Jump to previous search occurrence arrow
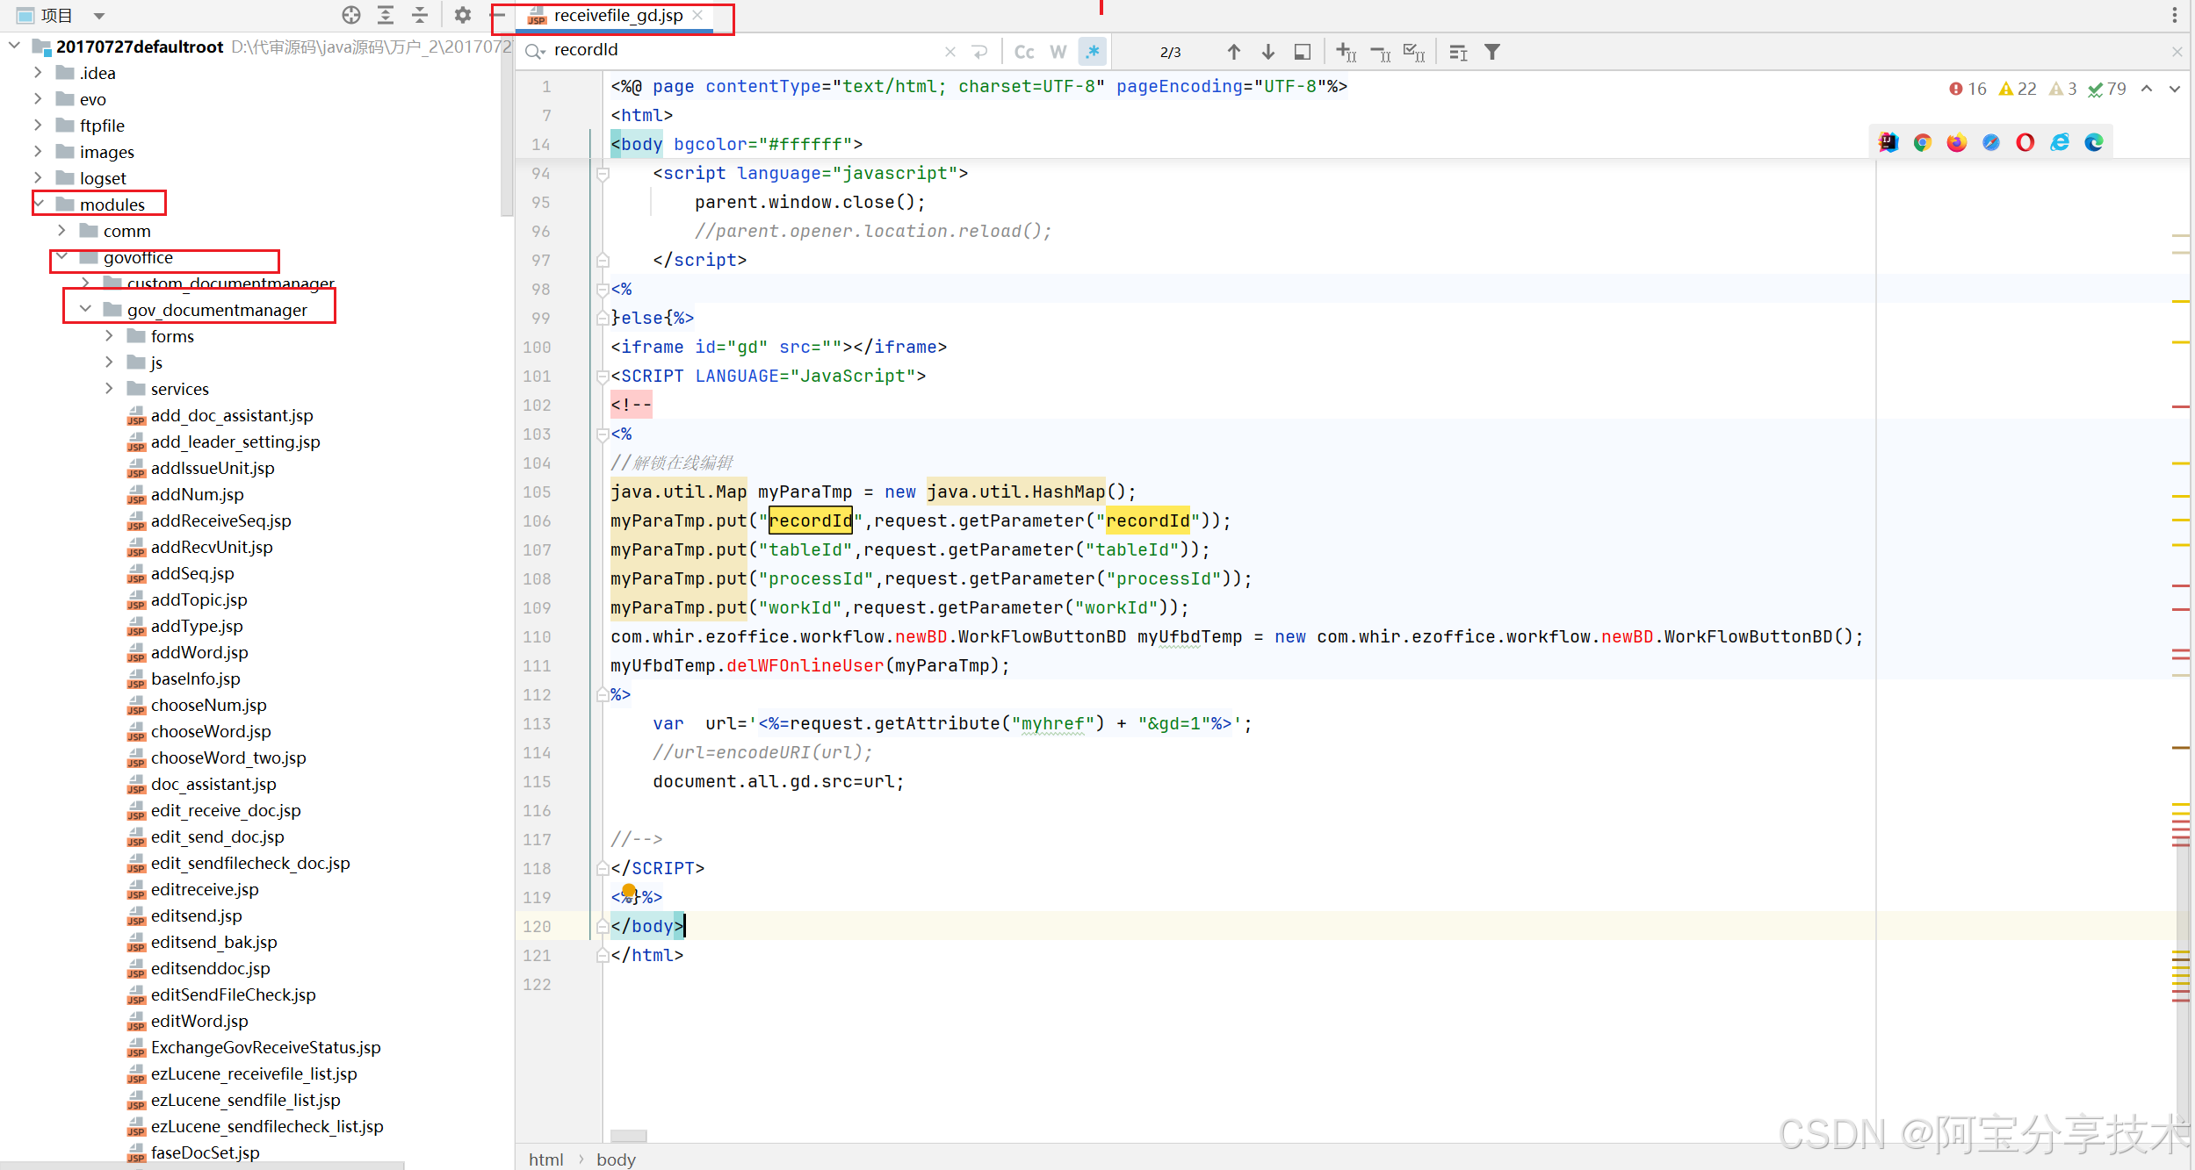The height and width of the screenshot is (1170, 2195). click(x=1233, y=53)
